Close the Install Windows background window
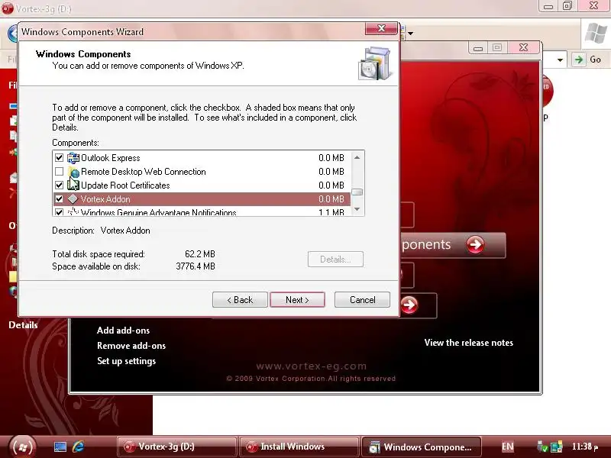This screenshot has width=611, height=458. [x=523, y=47]
